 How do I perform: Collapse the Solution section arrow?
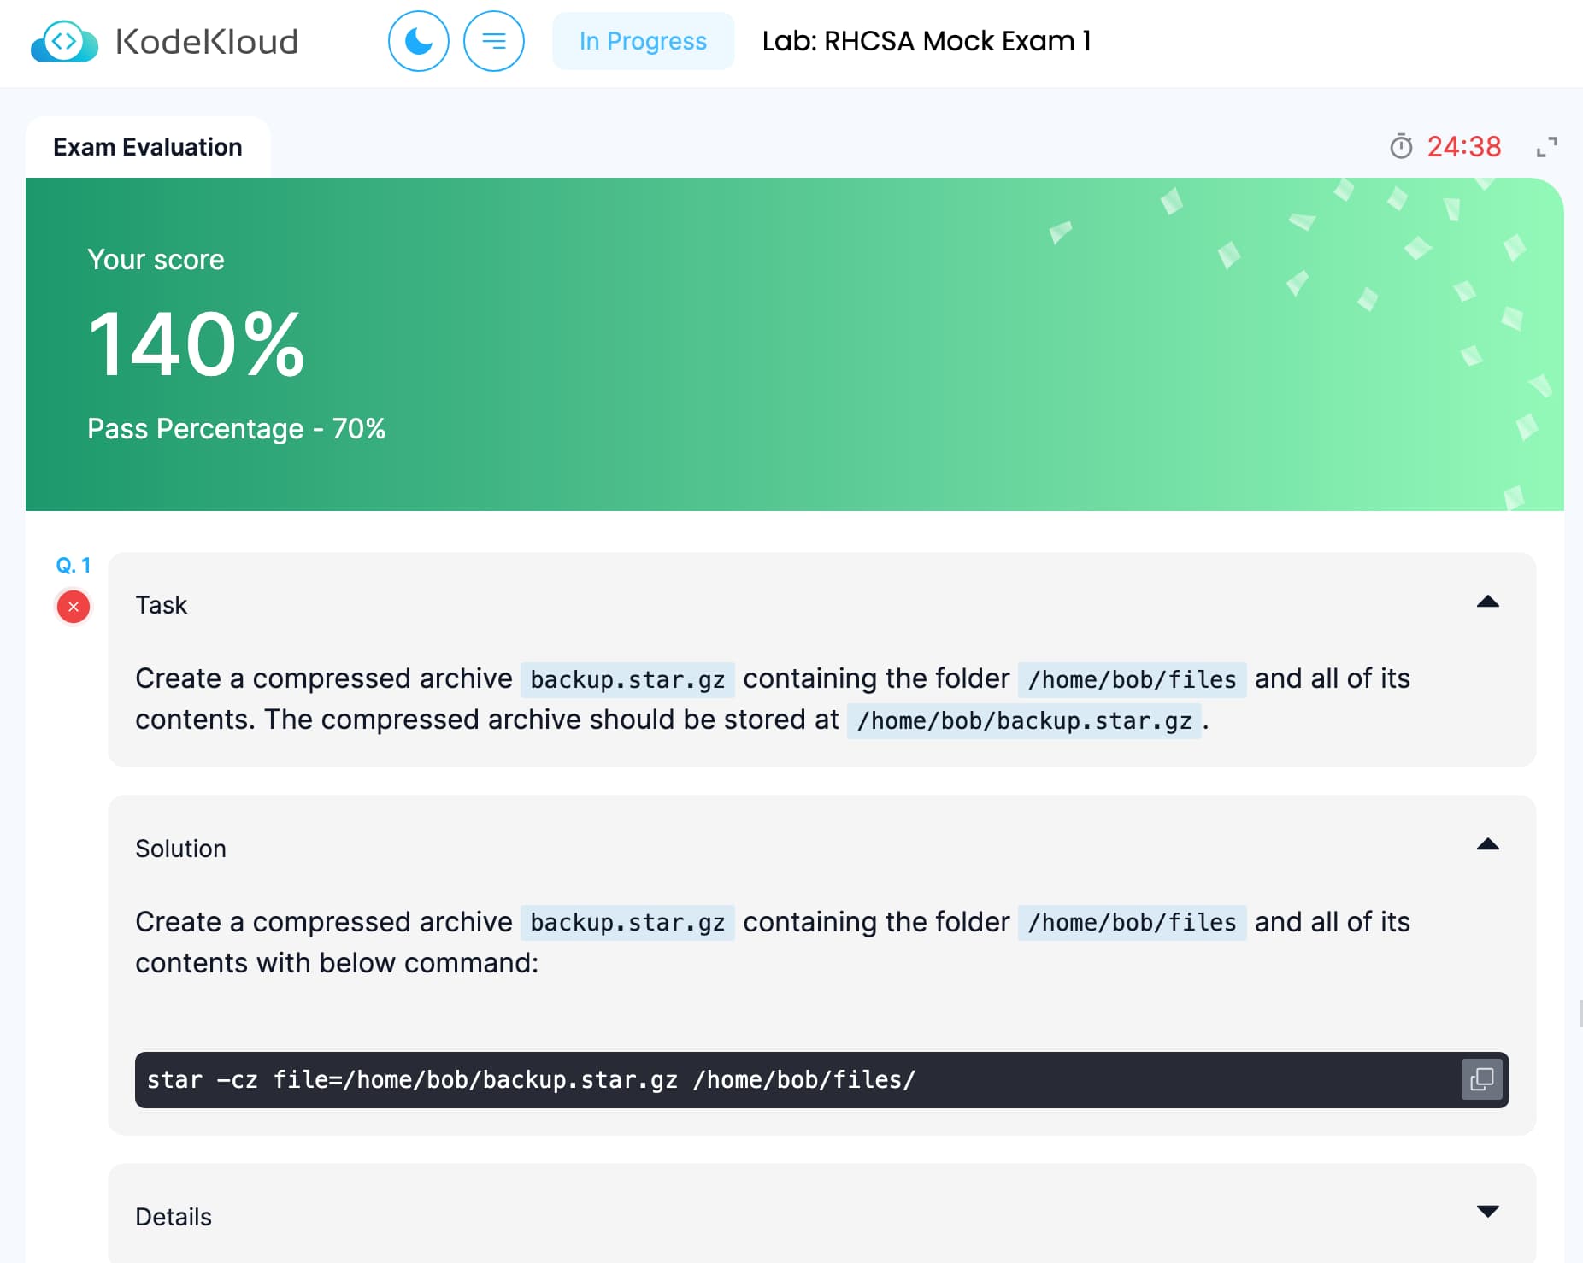(1488, 844)
